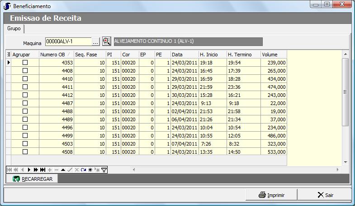Tick the Agrupar box for order 4411

pos(25,87)
